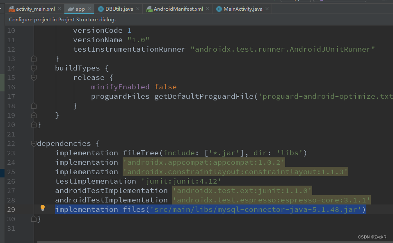Viewport: 393px width, 243px height.
Task: Click the 'proguard-android-optimize.txt string
Action: tap(325, 97)
